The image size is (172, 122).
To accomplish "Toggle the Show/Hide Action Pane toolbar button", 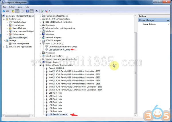I will [32, 11].
